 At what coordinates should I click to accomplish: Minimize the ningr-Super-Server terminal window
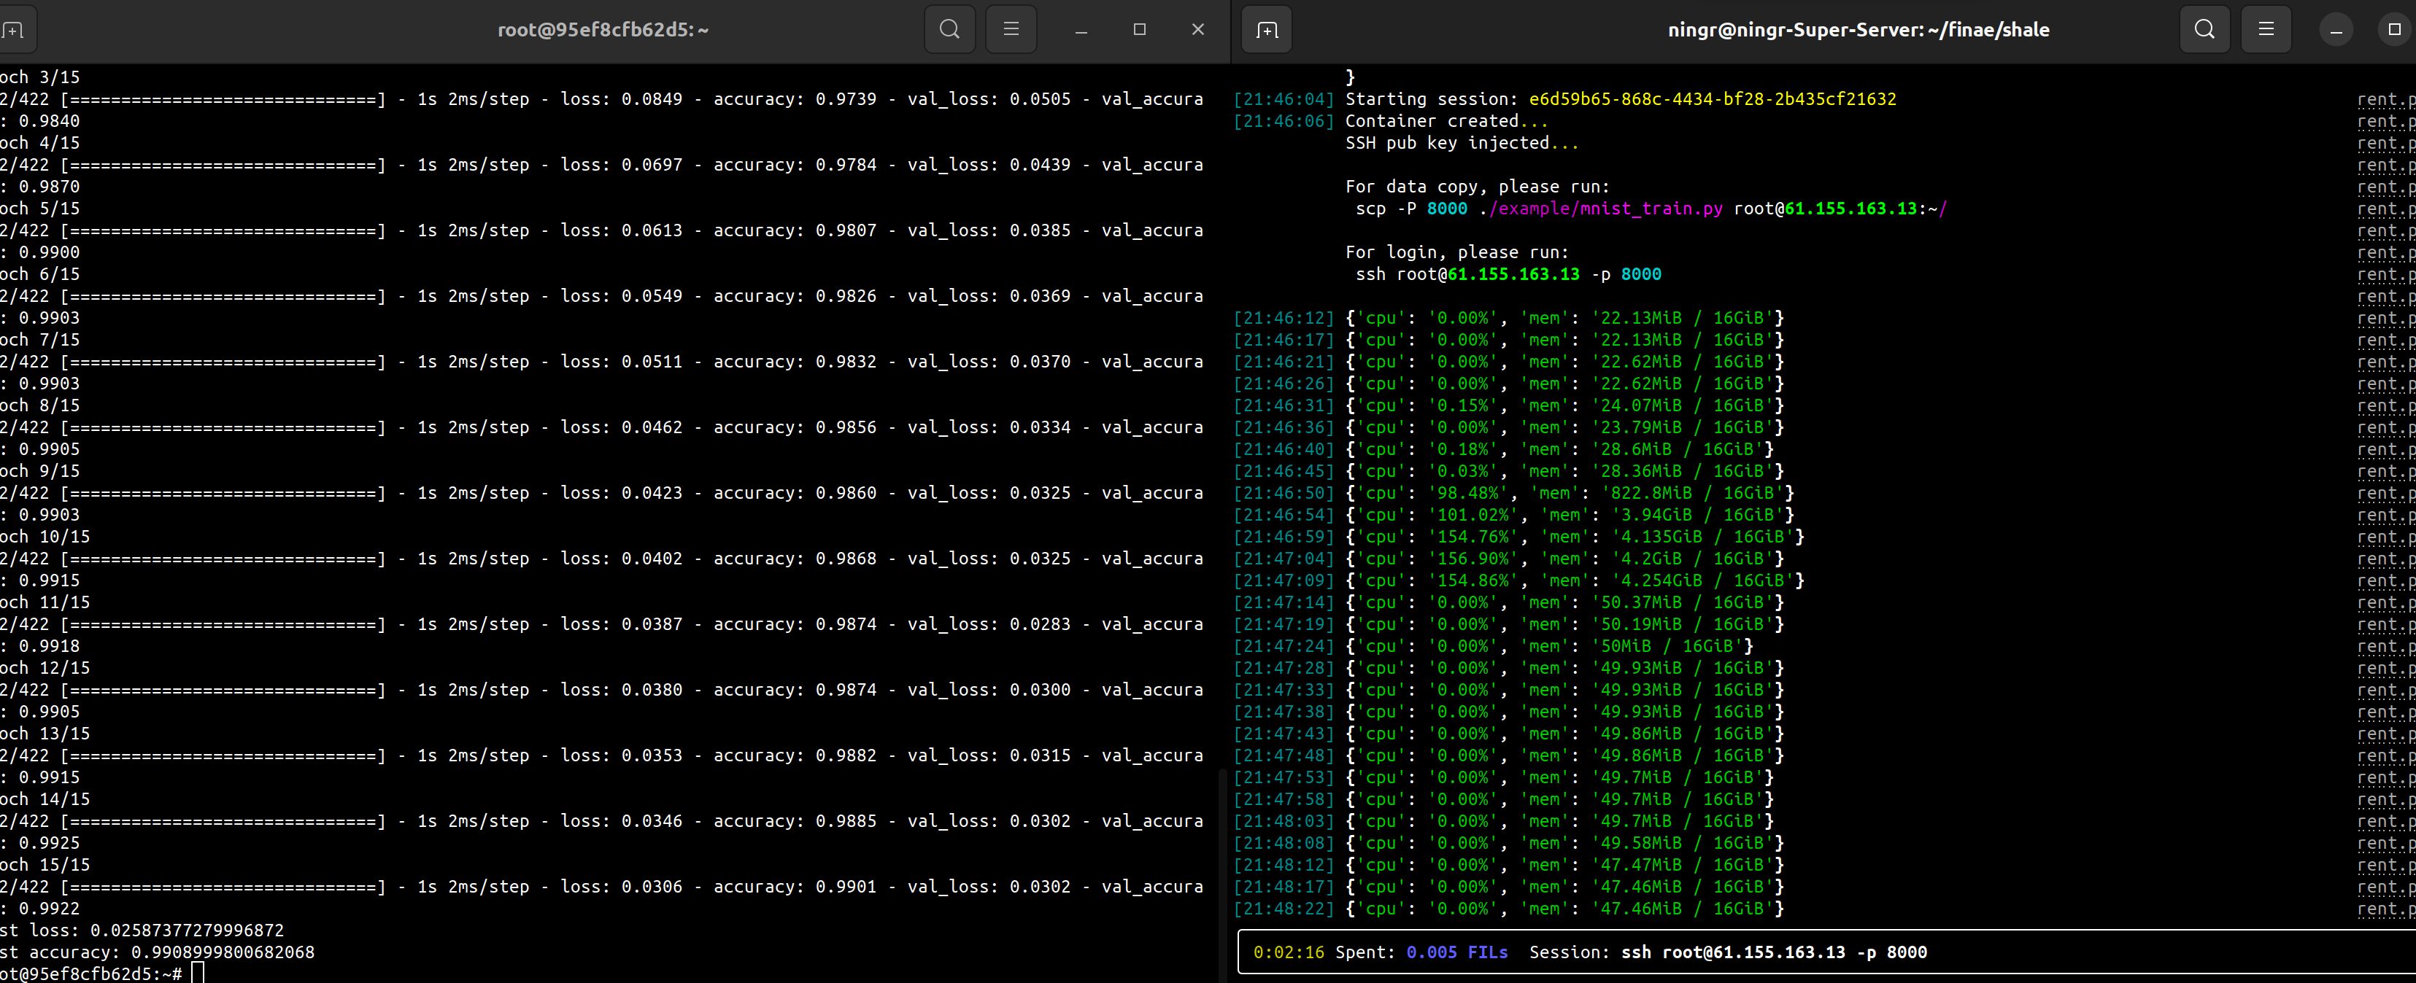(2336, 30)
